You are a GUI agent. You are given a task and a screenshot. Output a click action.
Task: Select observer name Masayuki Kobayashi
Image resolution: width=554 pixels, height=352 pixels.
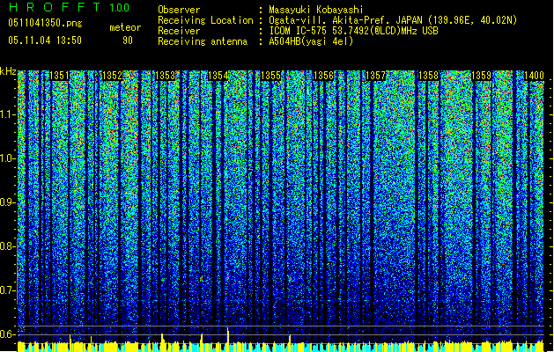tap(316, 10)
